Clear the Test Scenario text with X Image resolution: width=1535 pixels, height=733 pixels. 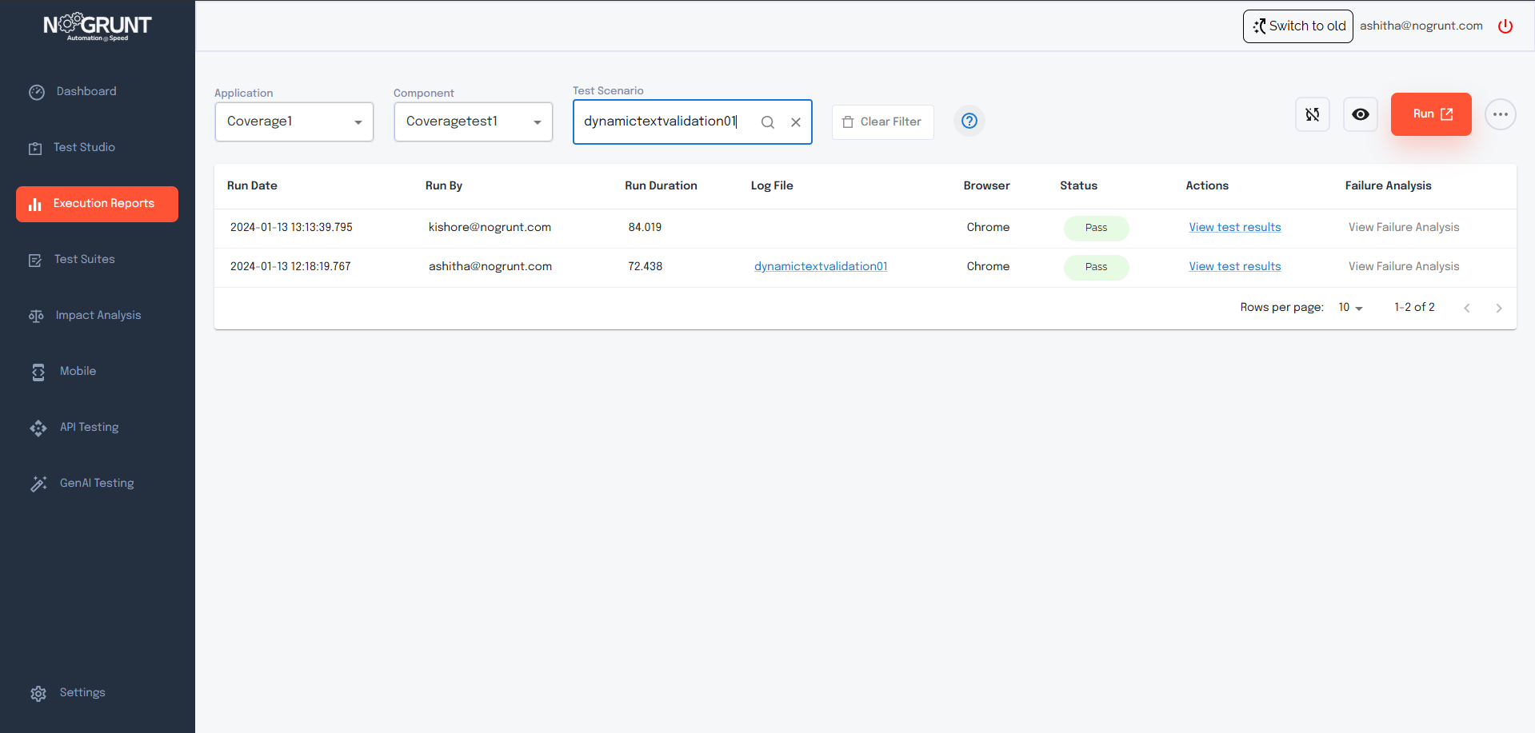(x=796, y=122)
